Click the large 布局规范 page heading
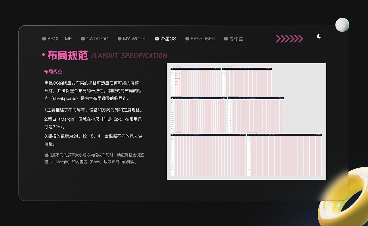This screenshot has width=368, height=226. [68, 55]
